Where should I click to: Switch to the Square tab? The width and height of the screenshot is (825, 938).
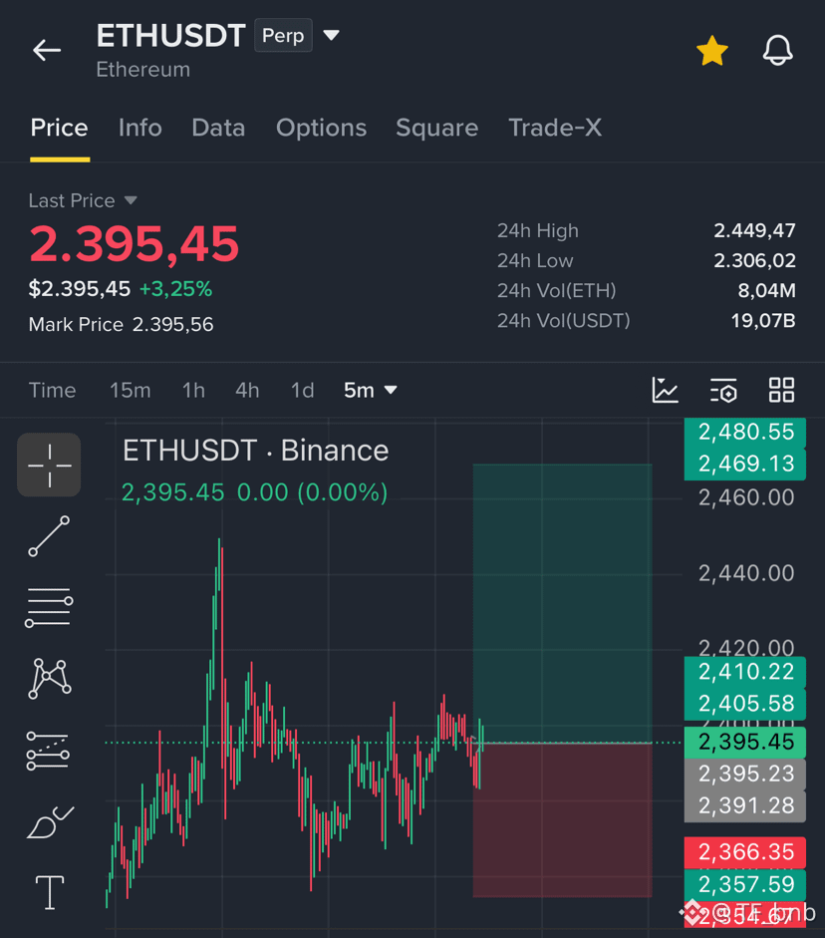point(437,128)
